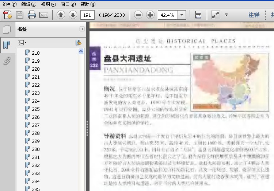Viewport: 274px width, 191px height.
Task: Click the email envelope icon
Action: pos(44,15)
